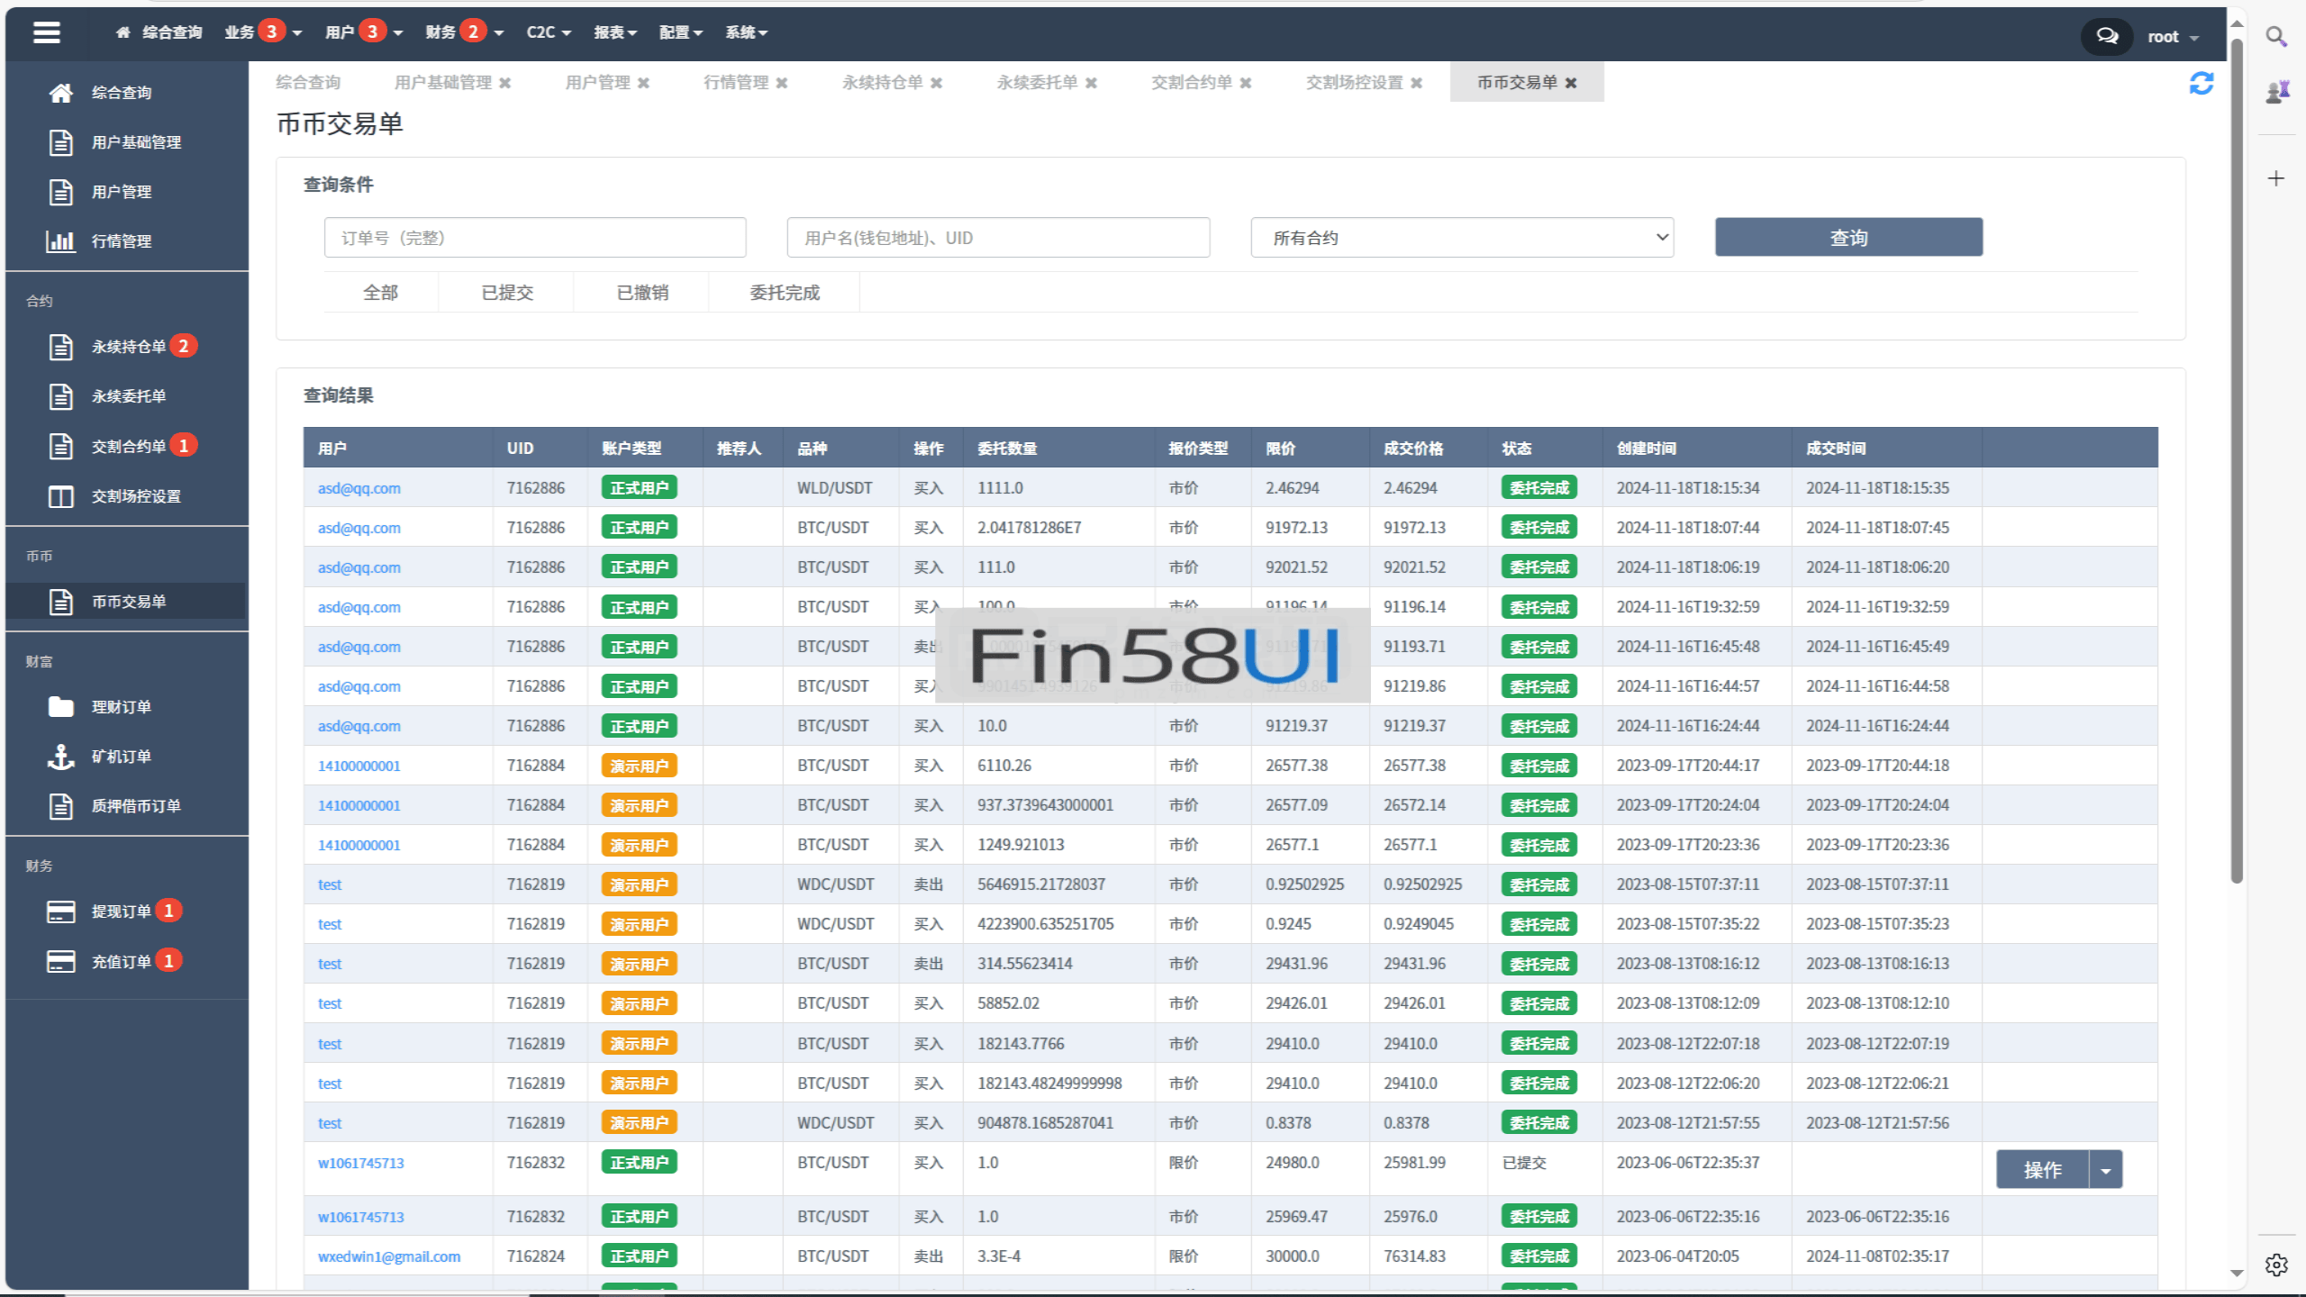
Task: Close the 币币交易单 tab
Action: pos(1571,83)
